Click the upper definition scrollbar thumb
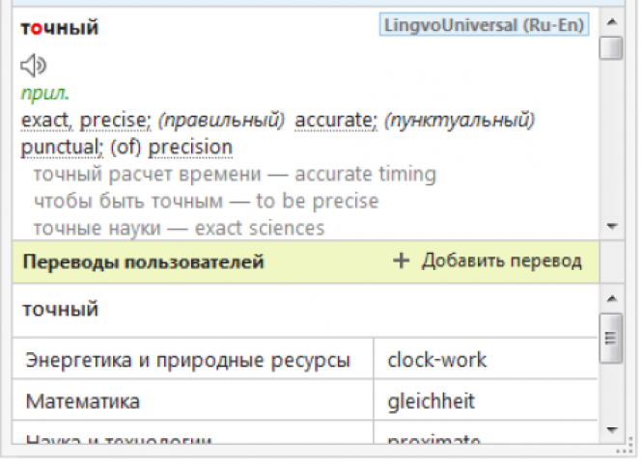 pyautogui.click(x=611, y=48)
